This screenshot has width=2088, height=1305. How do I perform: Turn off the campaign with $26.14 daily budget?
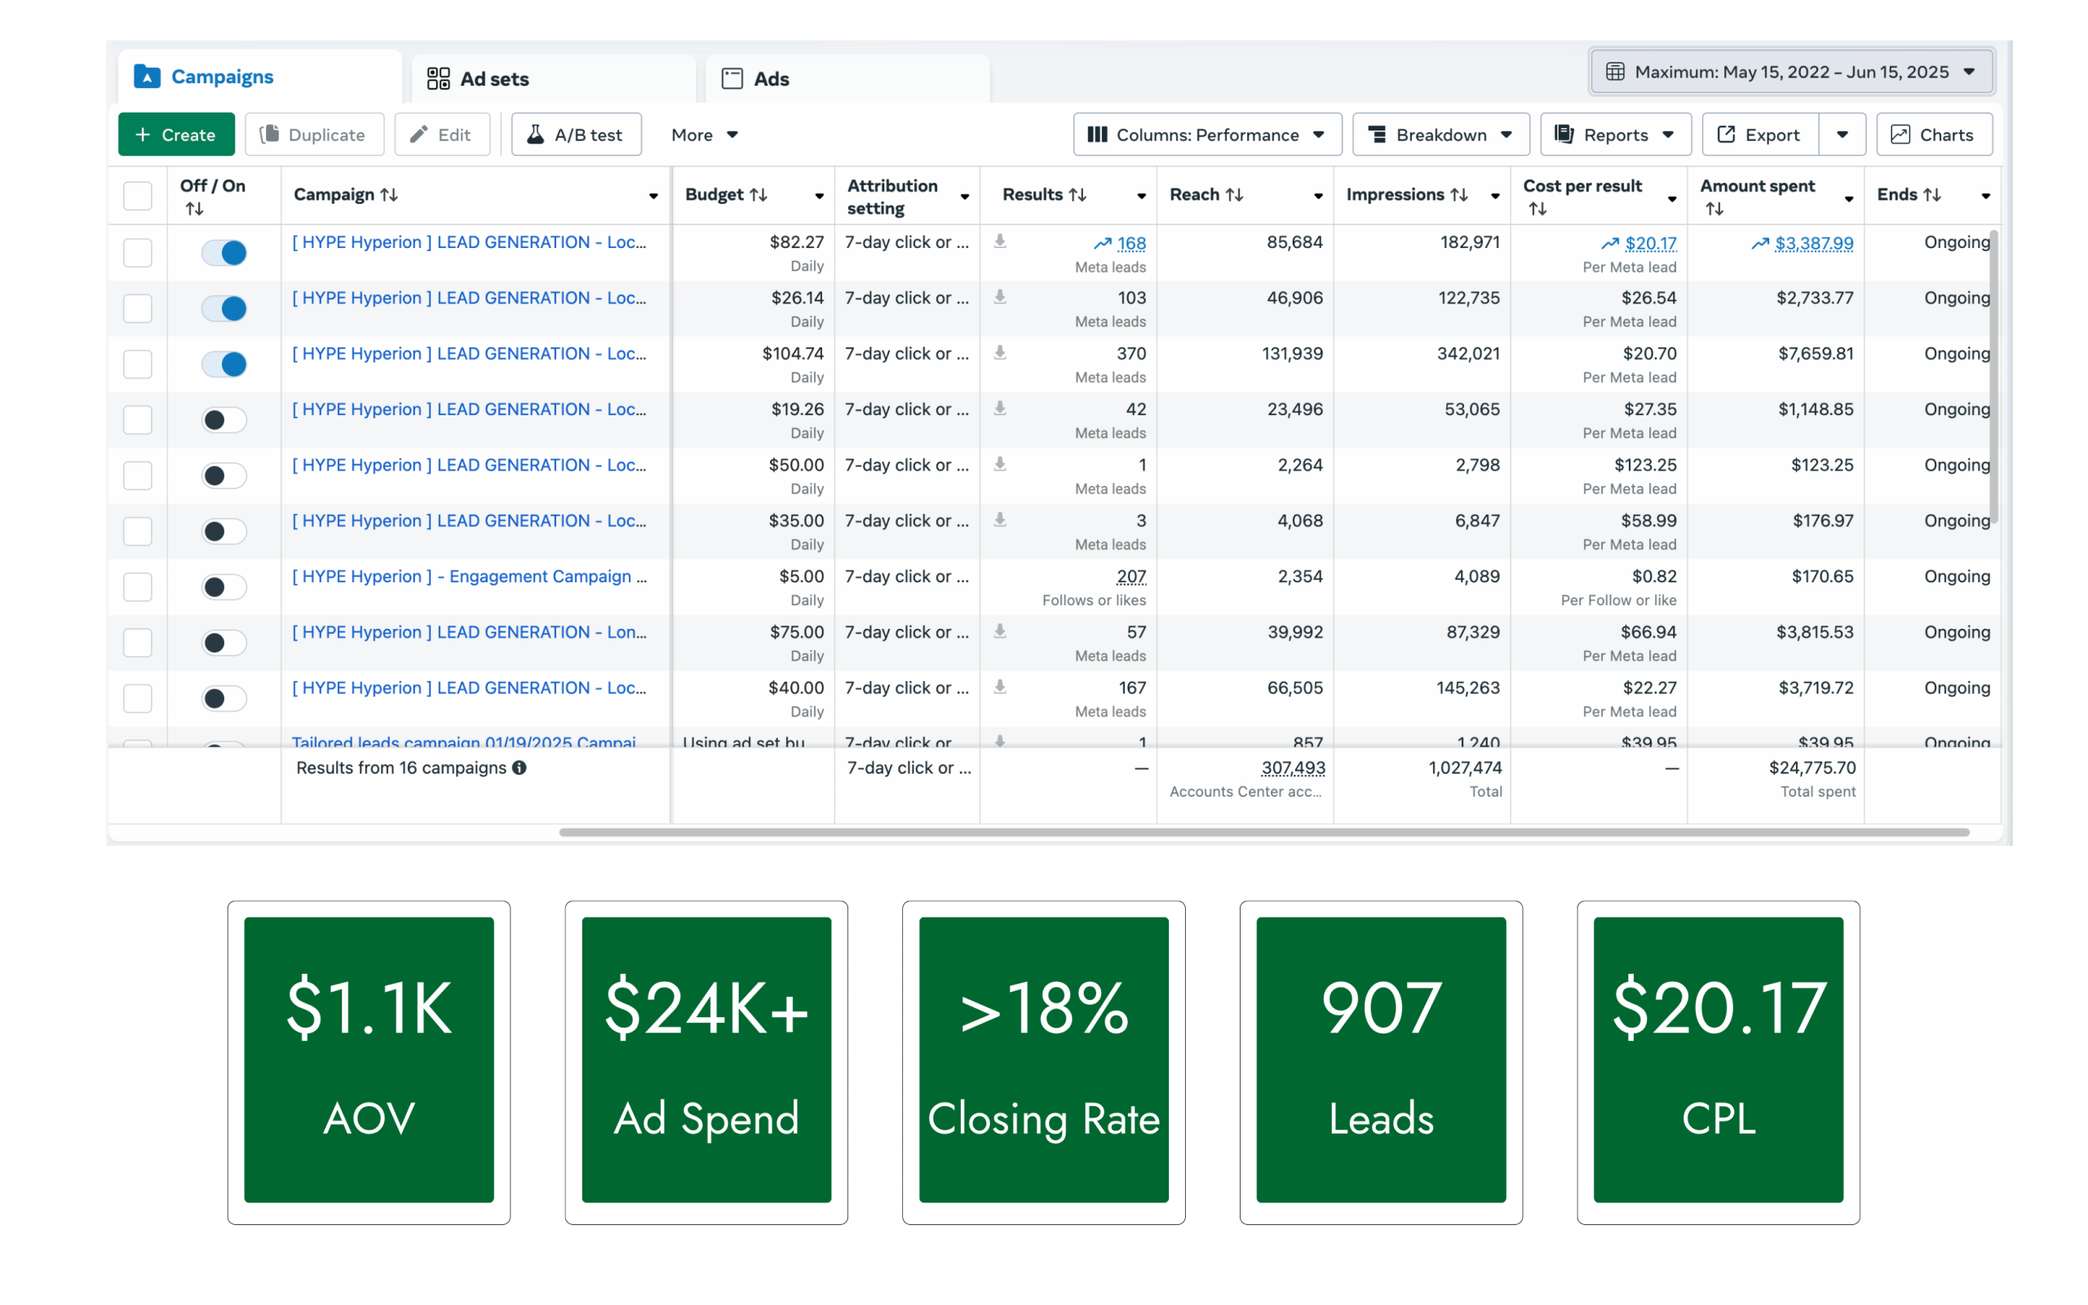click(224, 308)
